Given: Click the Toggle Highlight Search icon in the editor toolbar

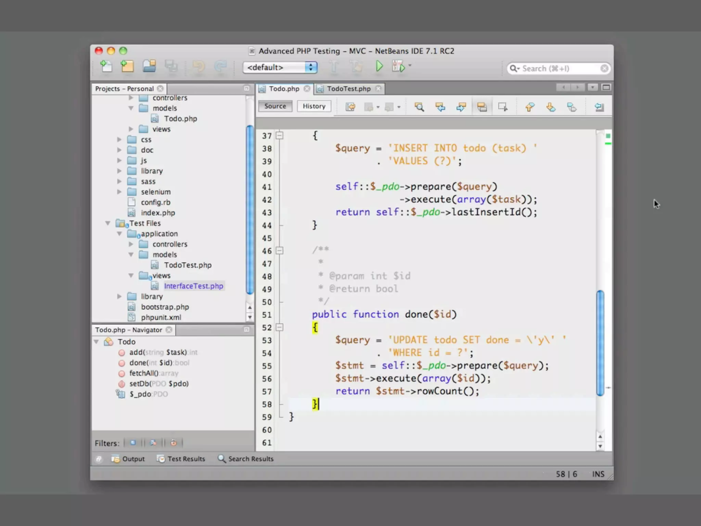Looking at the screenshot, I should pyautogui.click(x=482, y=107).
